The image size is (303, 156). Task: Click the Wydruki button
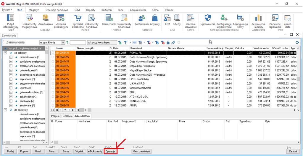click(80, 151)
